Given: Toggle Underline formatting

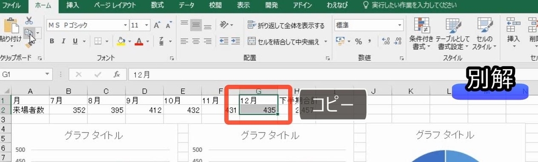Looking at the screenshot, I should [74, 42].
